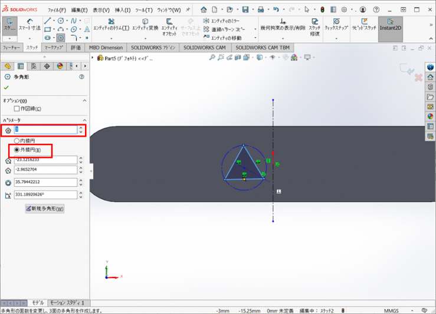Click the number of sides input field

[x=45, y=130]
